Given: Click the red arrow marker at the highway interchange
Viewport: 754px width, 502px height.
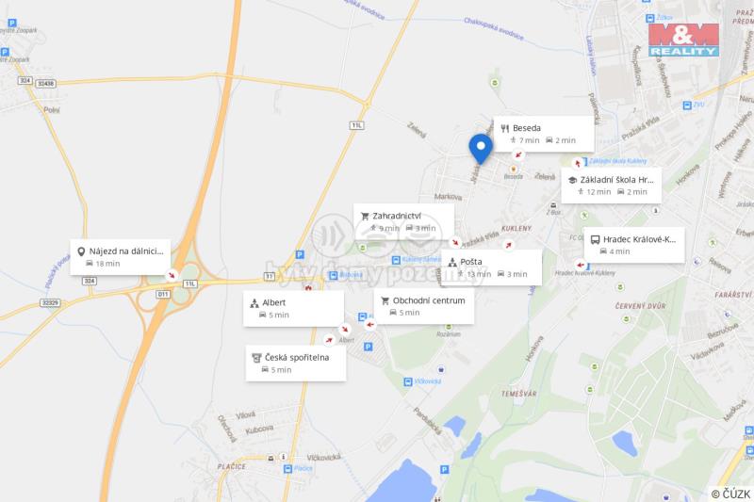Looking at the screenshot, I should tap(172, 275).
